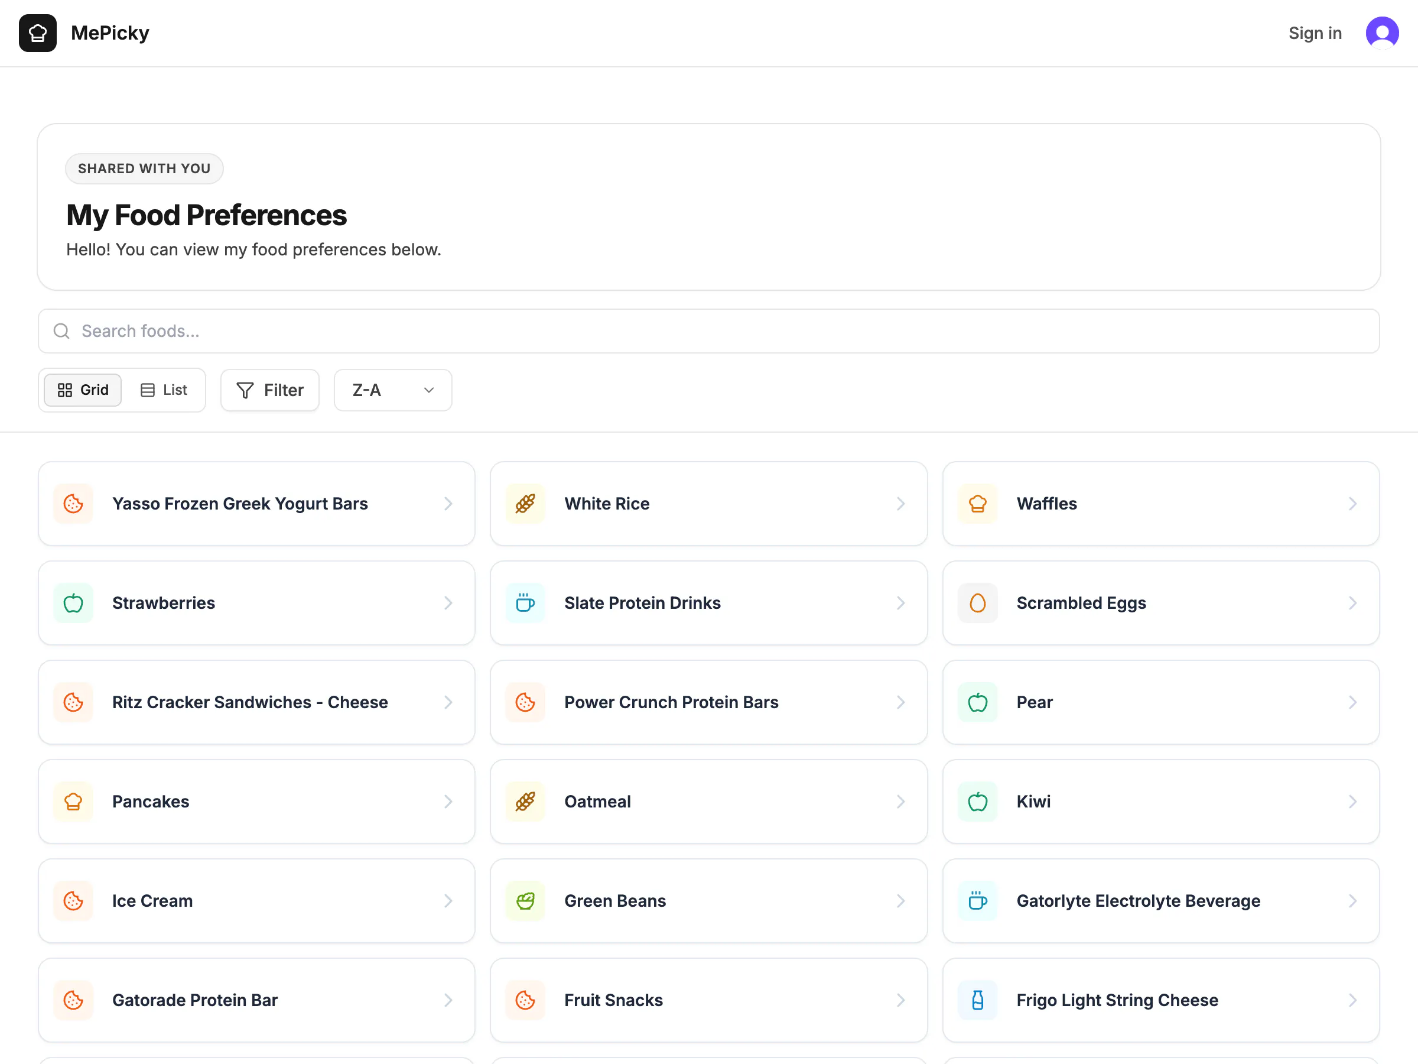Screen dimensions: 1418x1064
Task: Expand the Yasso Frozen Greek Yogurt Bars chevron
Action: point(448,504)
